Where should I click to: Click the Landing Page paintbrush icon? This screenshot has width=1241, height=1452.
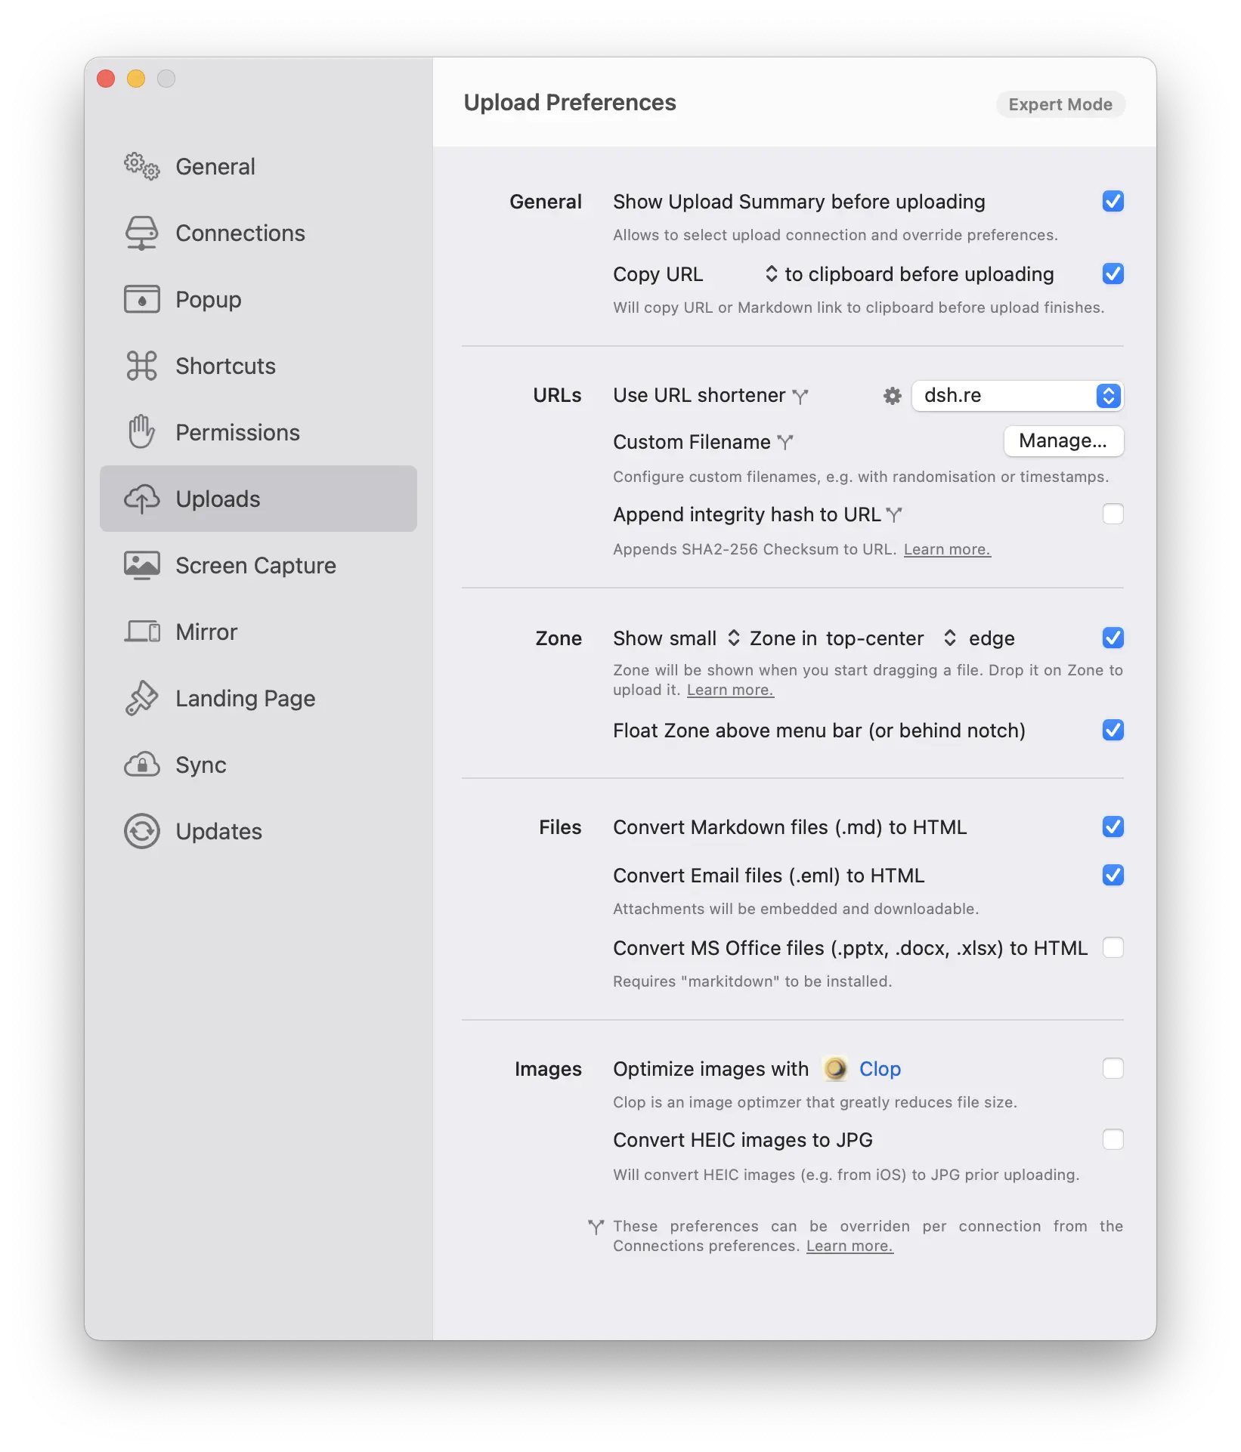[x=141, y=698]
